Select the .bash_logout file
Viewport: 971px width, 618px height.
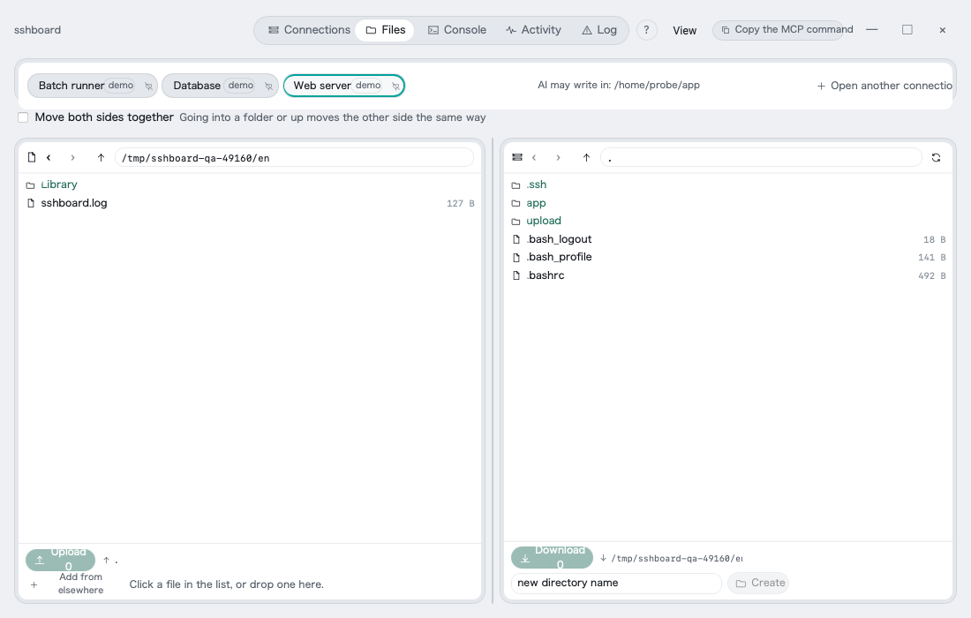click(727, 239)
